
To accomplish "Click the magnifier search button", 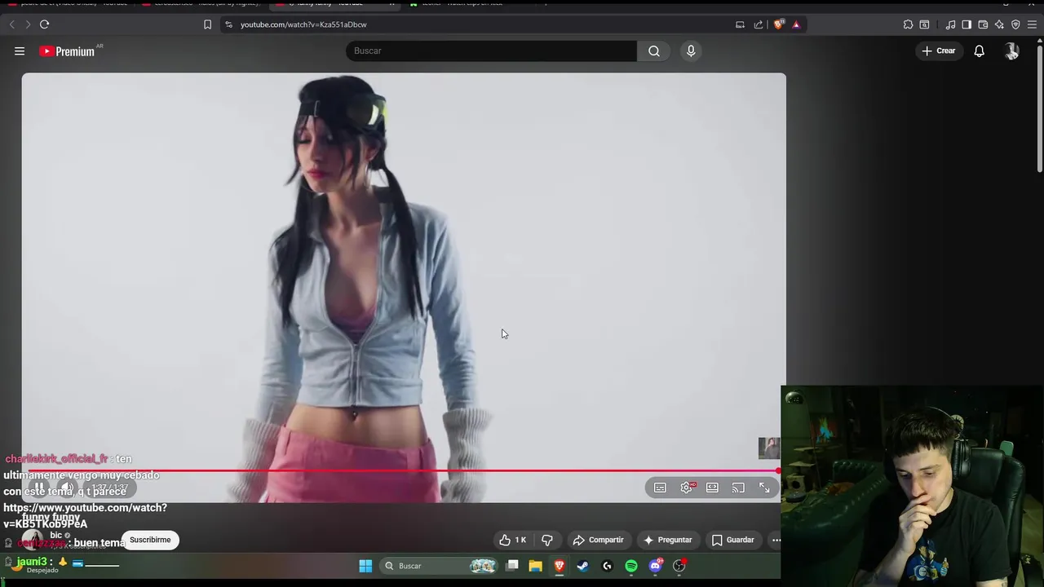I will coord(654,51).
